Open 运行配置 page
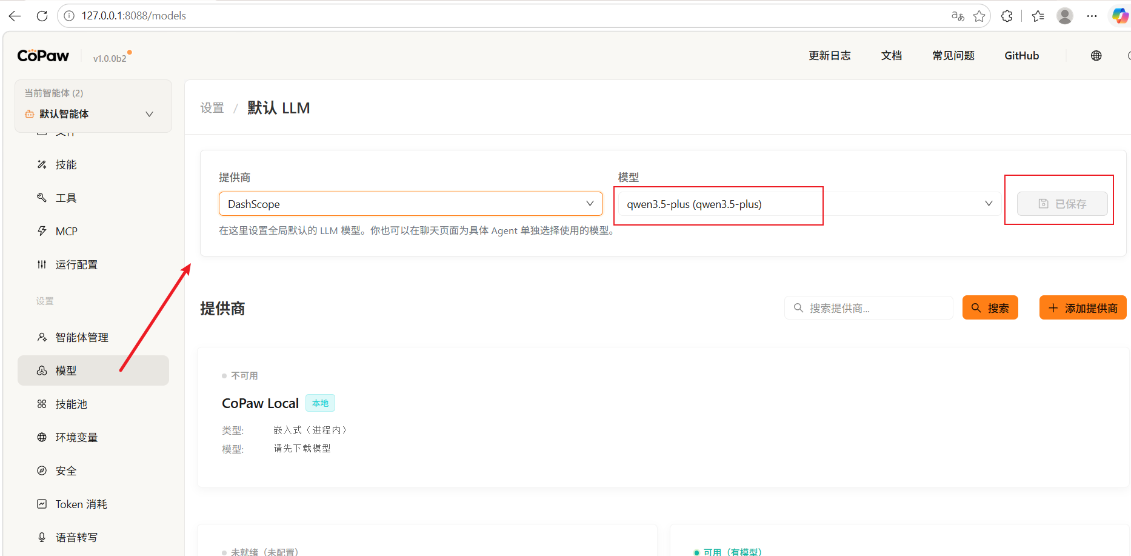The height and width of the screenshot is (556, 1131). [x=93, y=264]
